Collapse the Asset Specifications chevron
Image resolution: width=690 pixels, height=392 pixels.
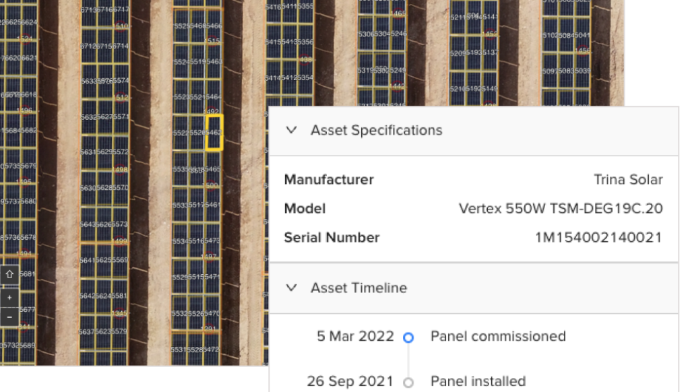[x=291, y=130]
